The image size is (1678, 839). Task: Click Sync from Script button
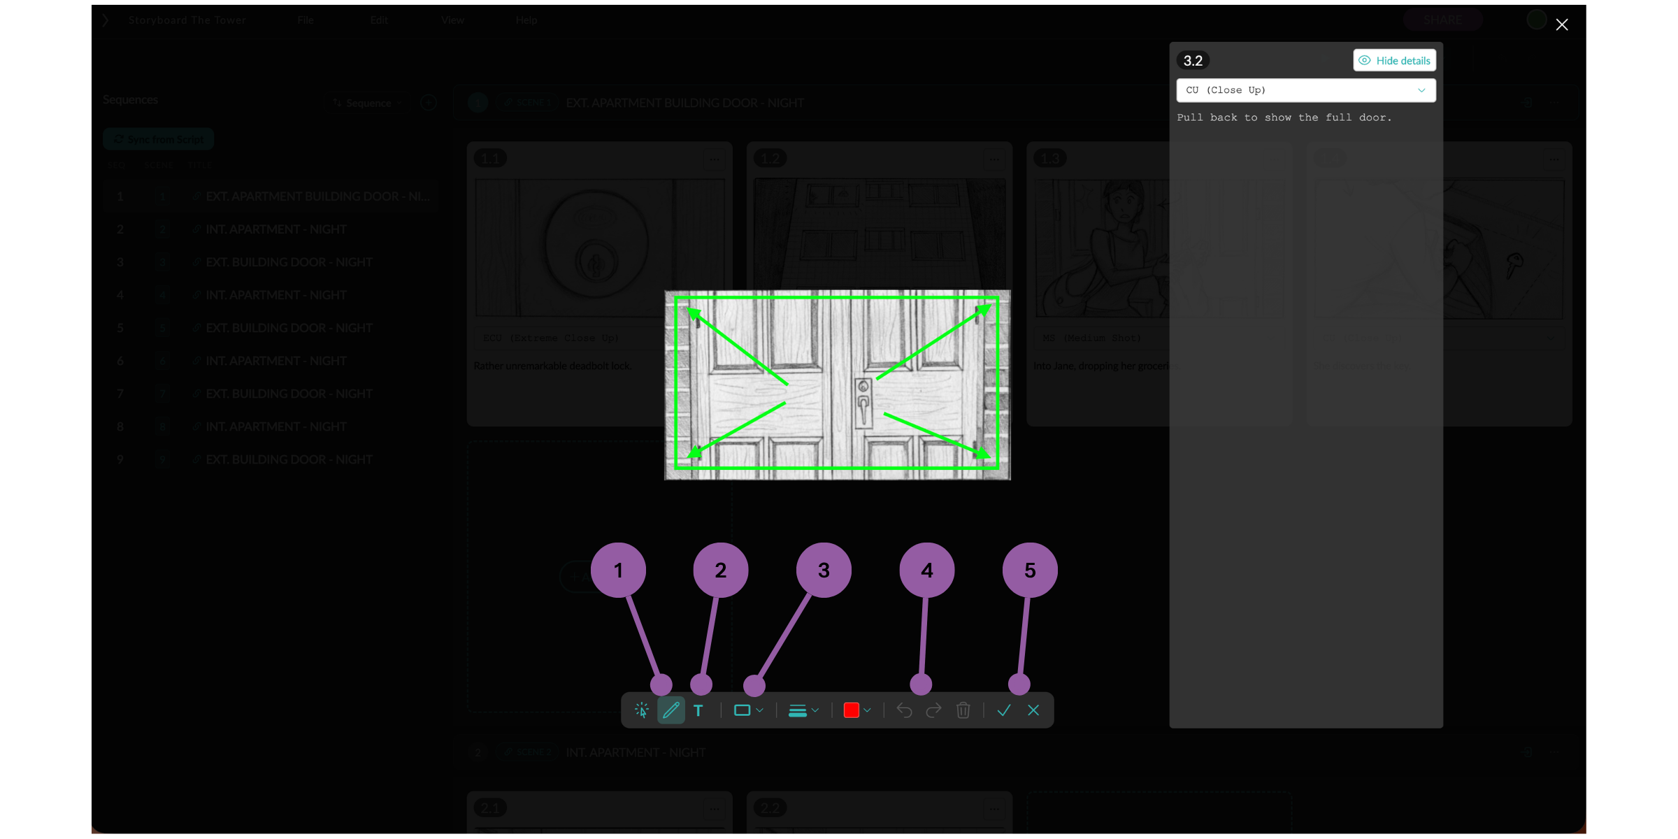pyautogui.click(x=159, y=139)
